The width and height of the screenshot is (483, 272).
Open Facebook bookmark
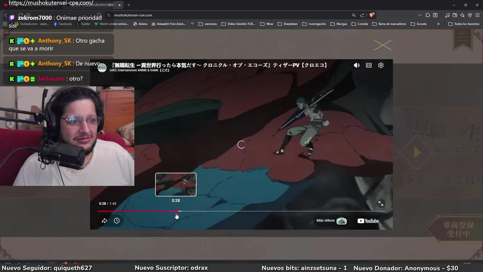(63, 24)
